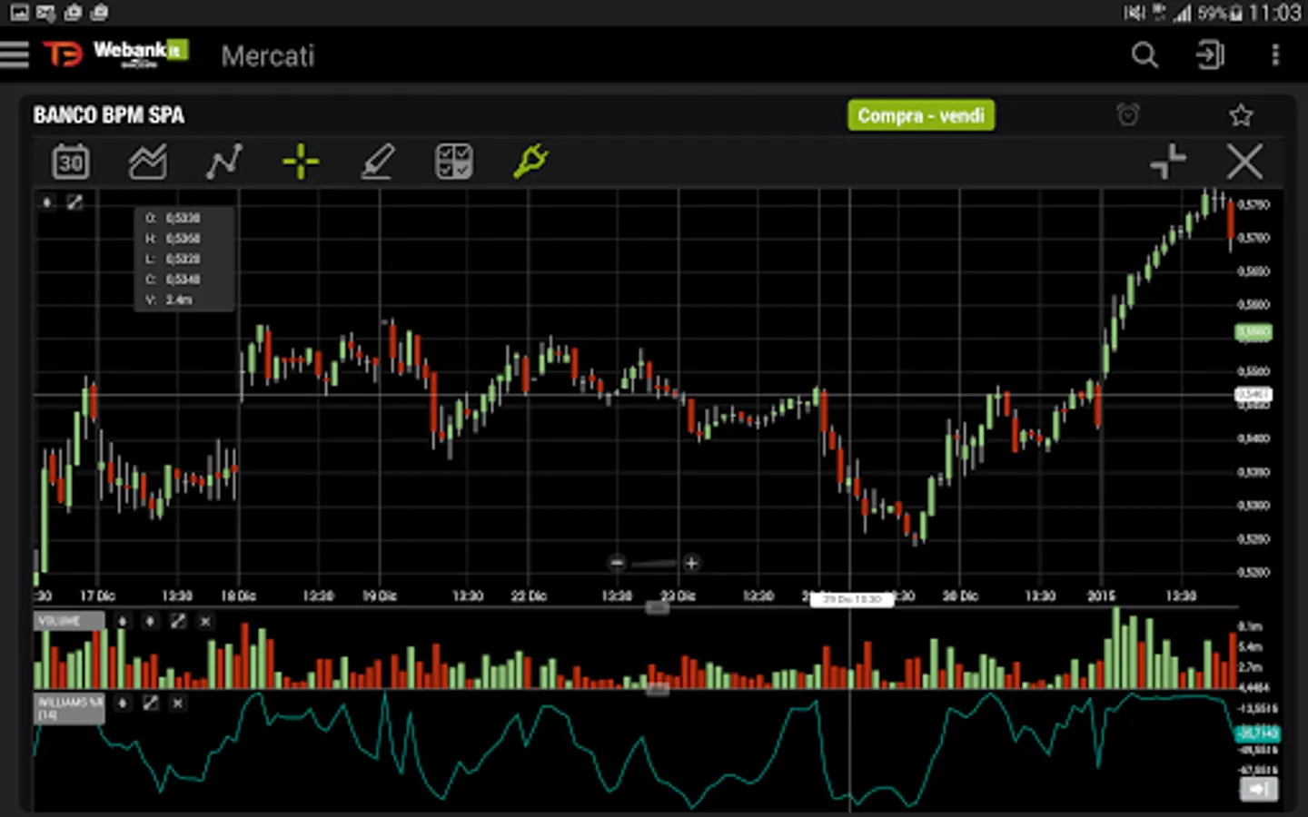The image size is (1308, 817).
Task: Click the OHLC values info box
Action: [185, 259]
